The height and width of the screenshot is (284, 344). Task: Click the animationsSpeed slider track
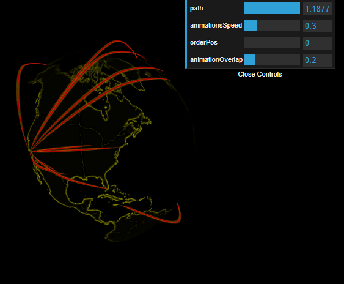(x=272, y=26)
